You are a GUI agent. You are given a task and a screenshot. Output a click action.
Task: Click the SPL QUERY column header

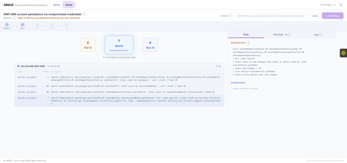[x=56, y=72]
